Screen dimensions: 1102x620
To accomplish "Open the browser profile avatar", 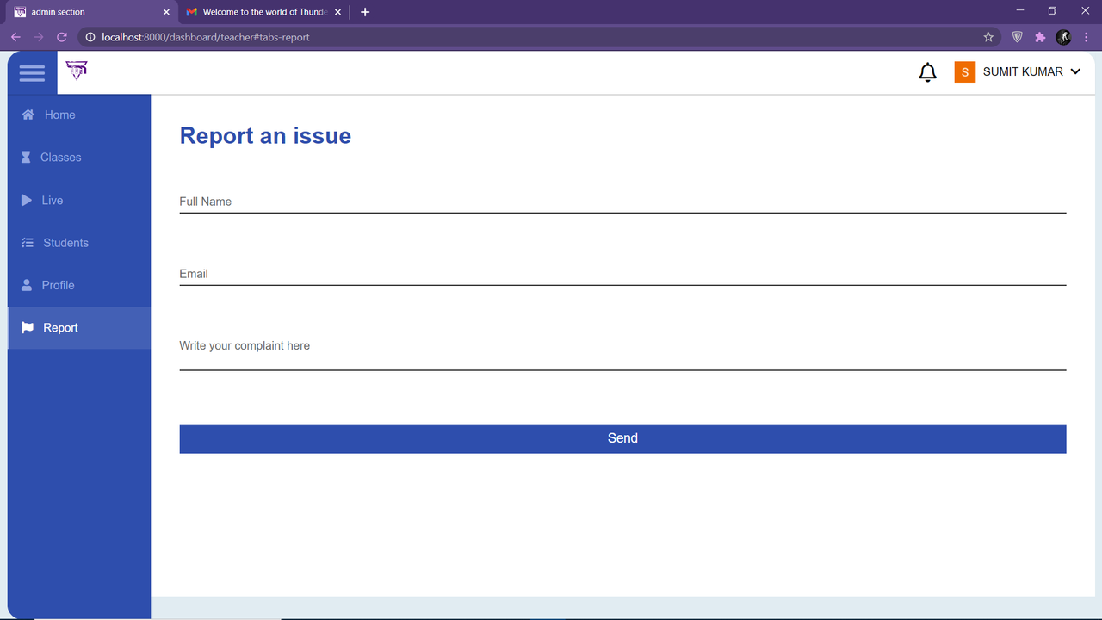I will (x=1063, y=37).
